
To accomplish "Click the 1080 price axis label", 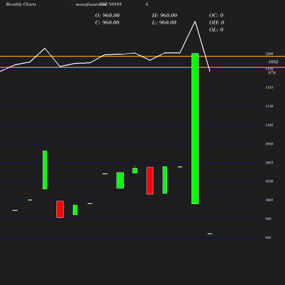I will click(x=269, y=144).
